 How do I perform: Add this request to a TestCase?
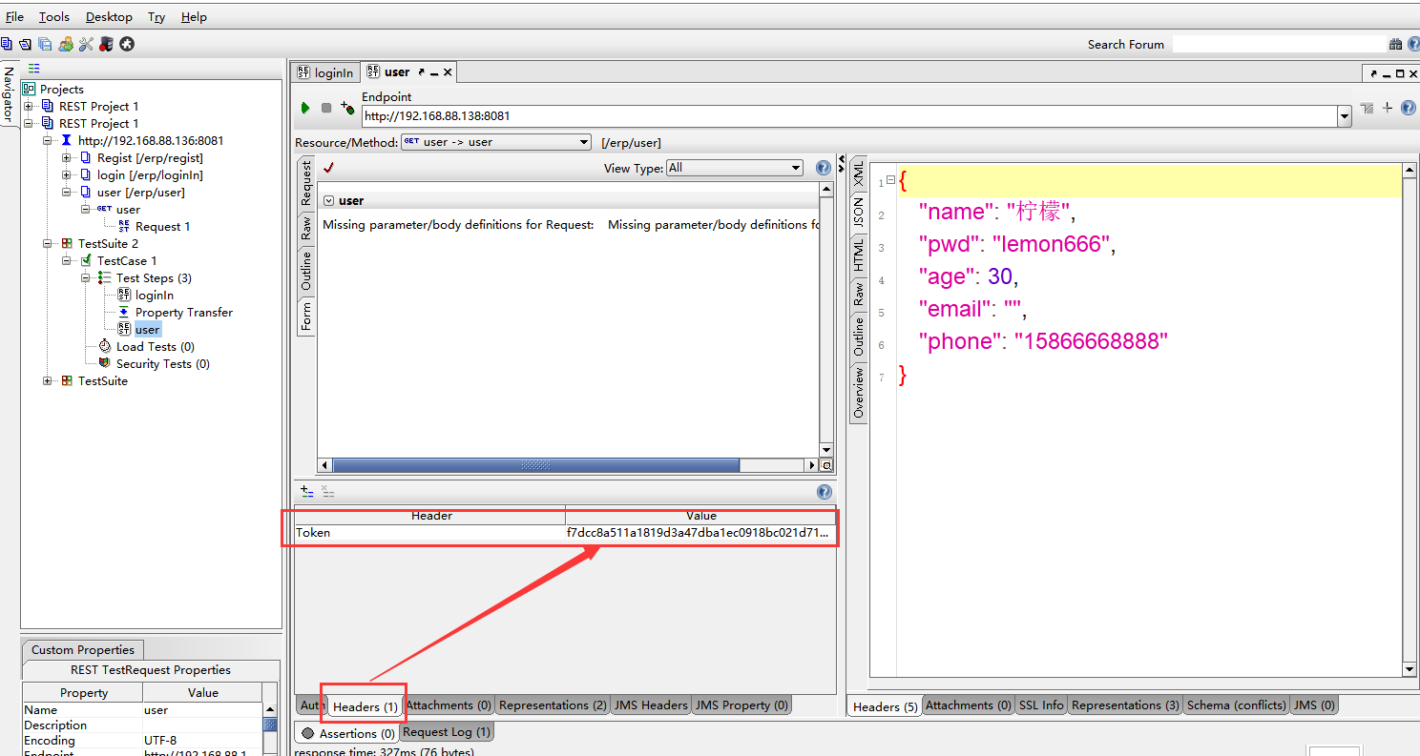tap(347, 109)
